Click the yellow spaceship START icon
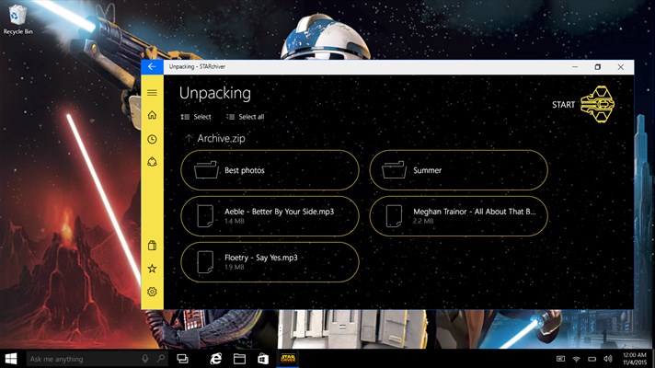Screen dimensions: 655x368 [598, 105]
